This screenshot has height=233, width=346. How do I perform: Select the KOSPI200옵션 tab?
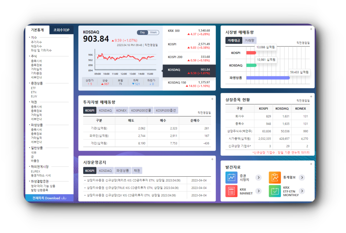166,110
